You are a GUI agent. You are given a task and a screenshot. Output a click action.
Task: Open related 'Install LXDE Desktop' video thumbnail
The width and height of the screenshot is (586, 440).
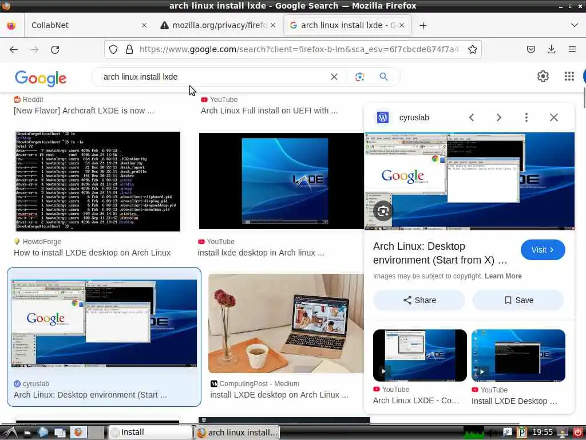point(518,355)
